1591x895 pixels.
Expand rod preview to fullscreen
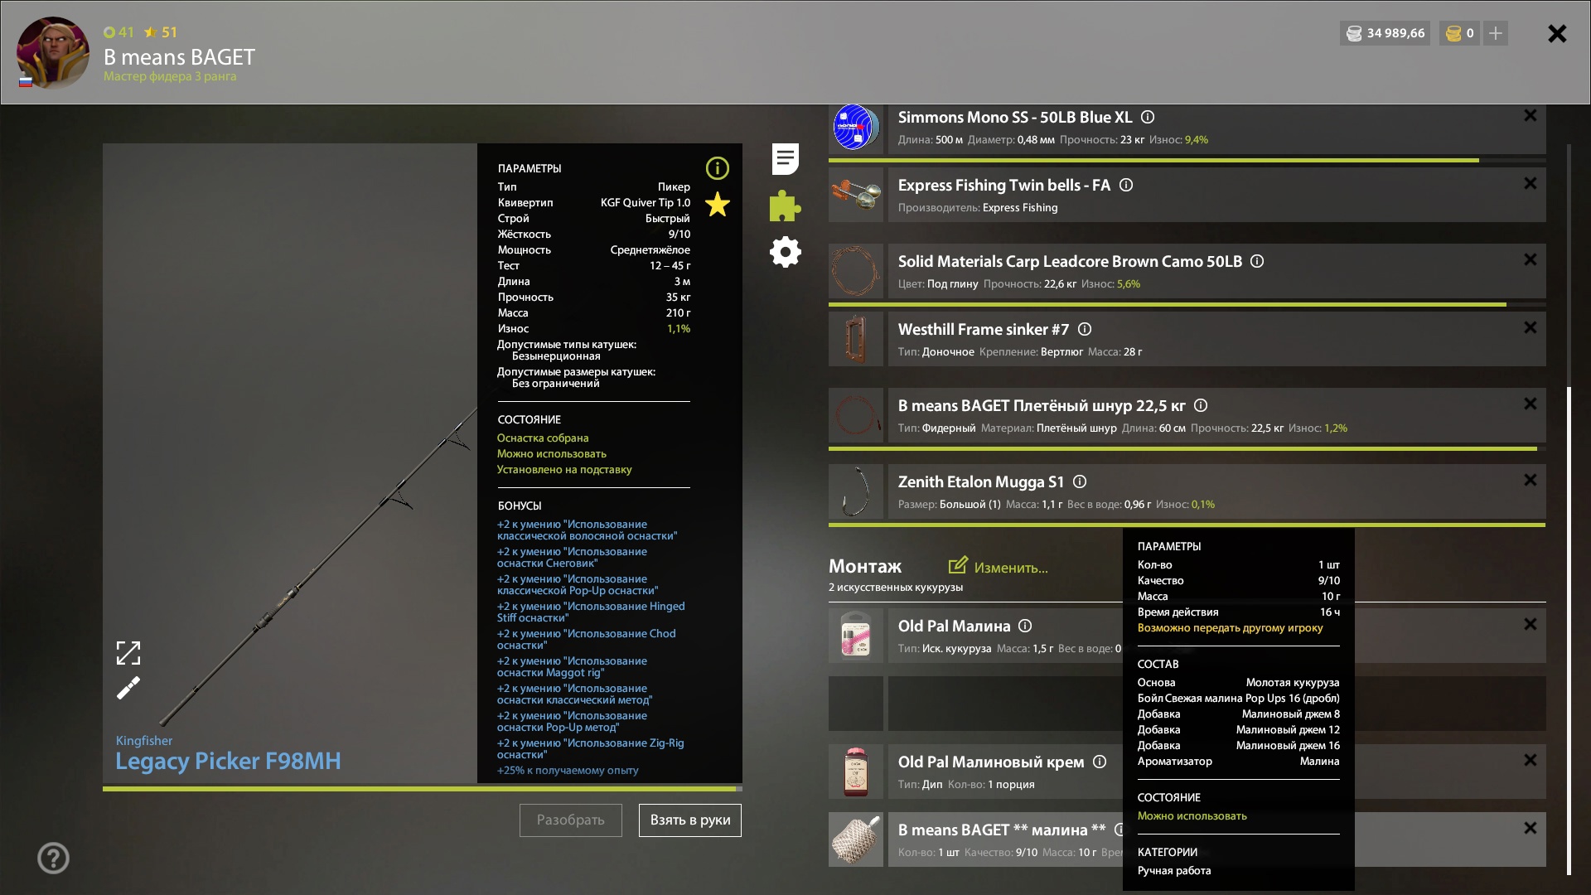point(128,653)
